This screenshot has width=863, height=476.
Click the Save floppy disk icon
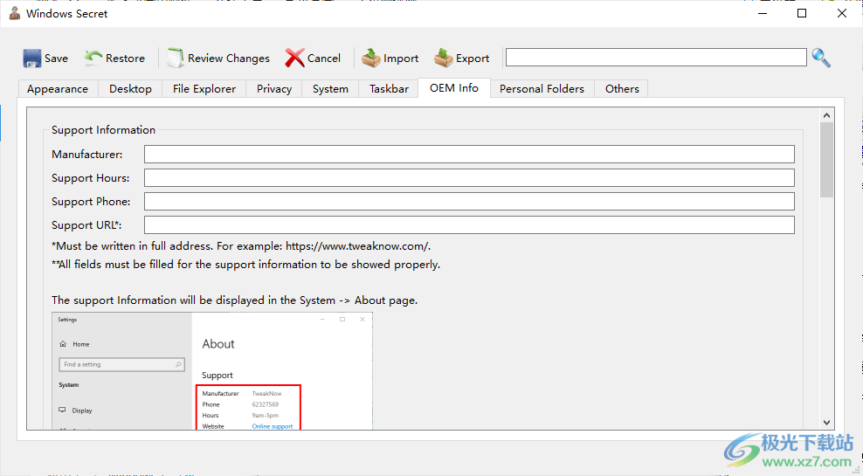click(x=32, y=59)
